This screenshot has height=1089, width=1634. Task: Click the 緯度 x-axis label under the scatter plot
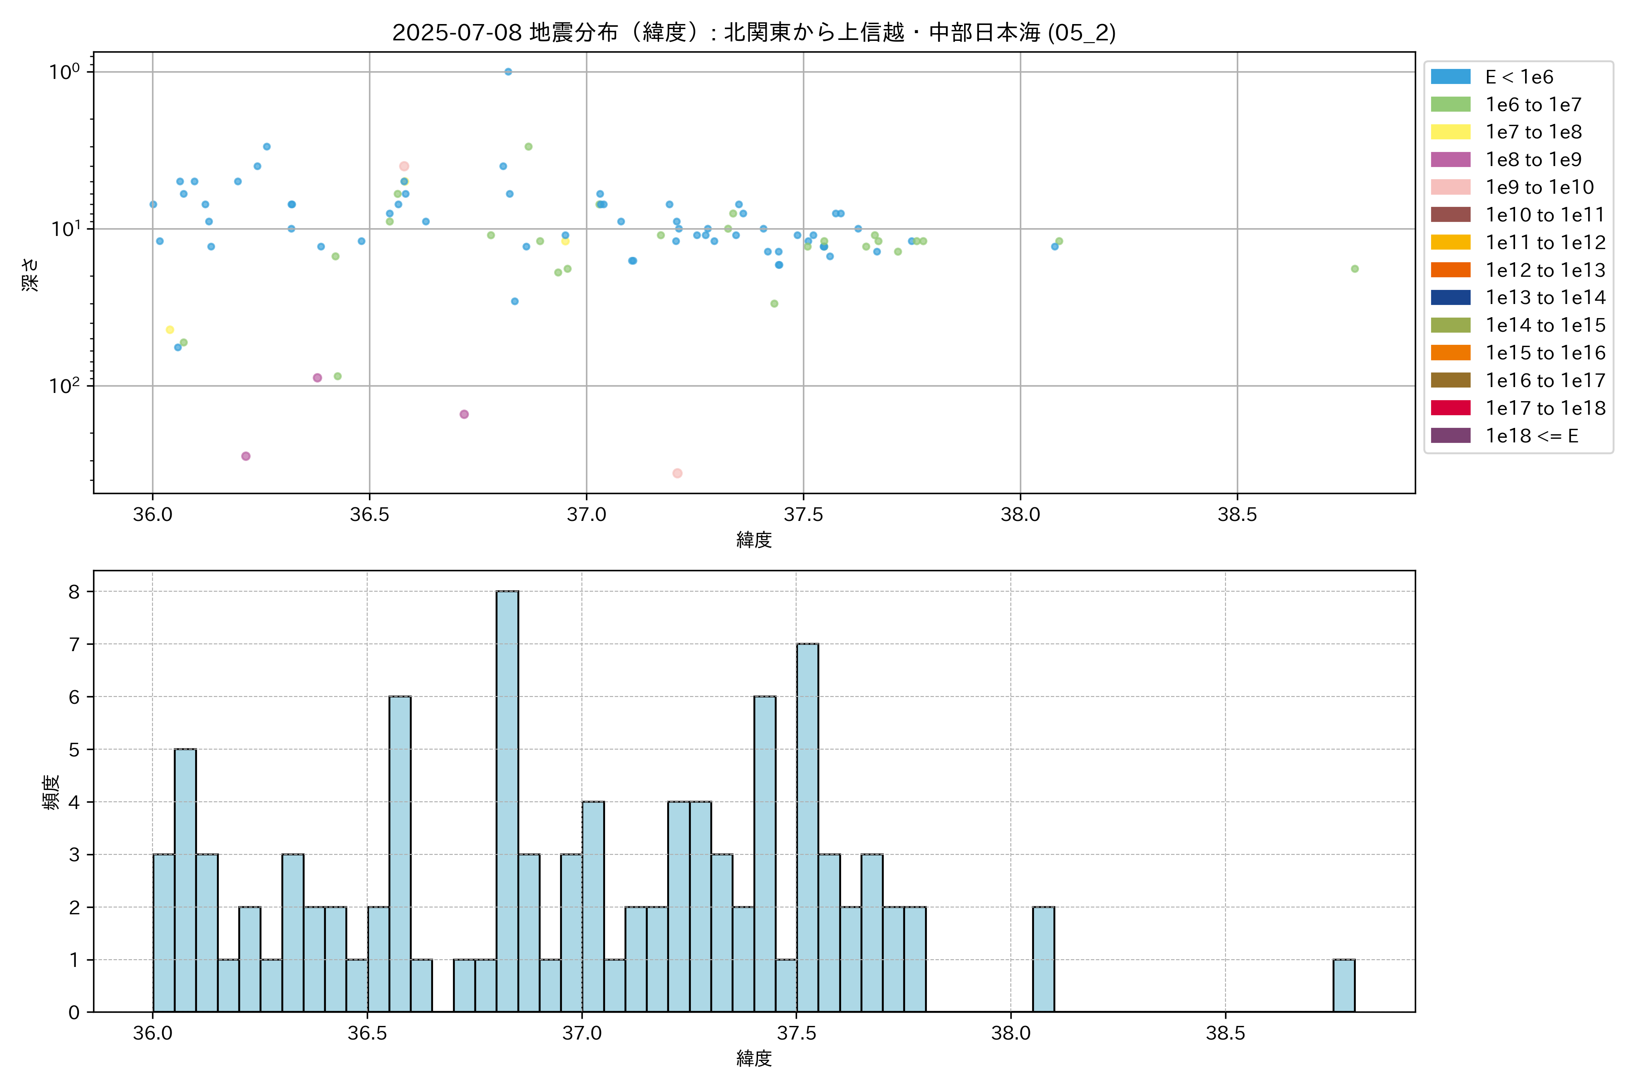coord(754,540)
